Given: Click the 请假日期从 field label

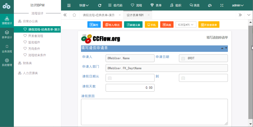Looking at the screenshot, I should 90,76.
